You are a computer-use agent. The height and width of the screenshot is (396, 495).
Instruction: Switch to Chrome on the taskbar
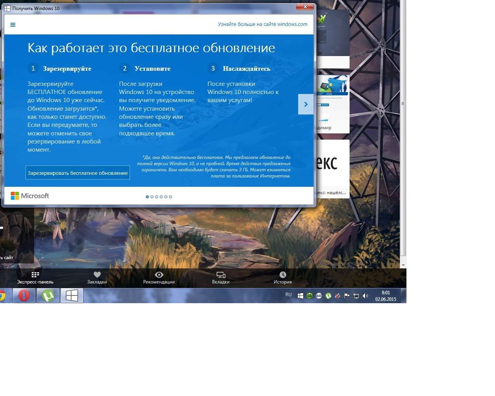pos(2,296)
